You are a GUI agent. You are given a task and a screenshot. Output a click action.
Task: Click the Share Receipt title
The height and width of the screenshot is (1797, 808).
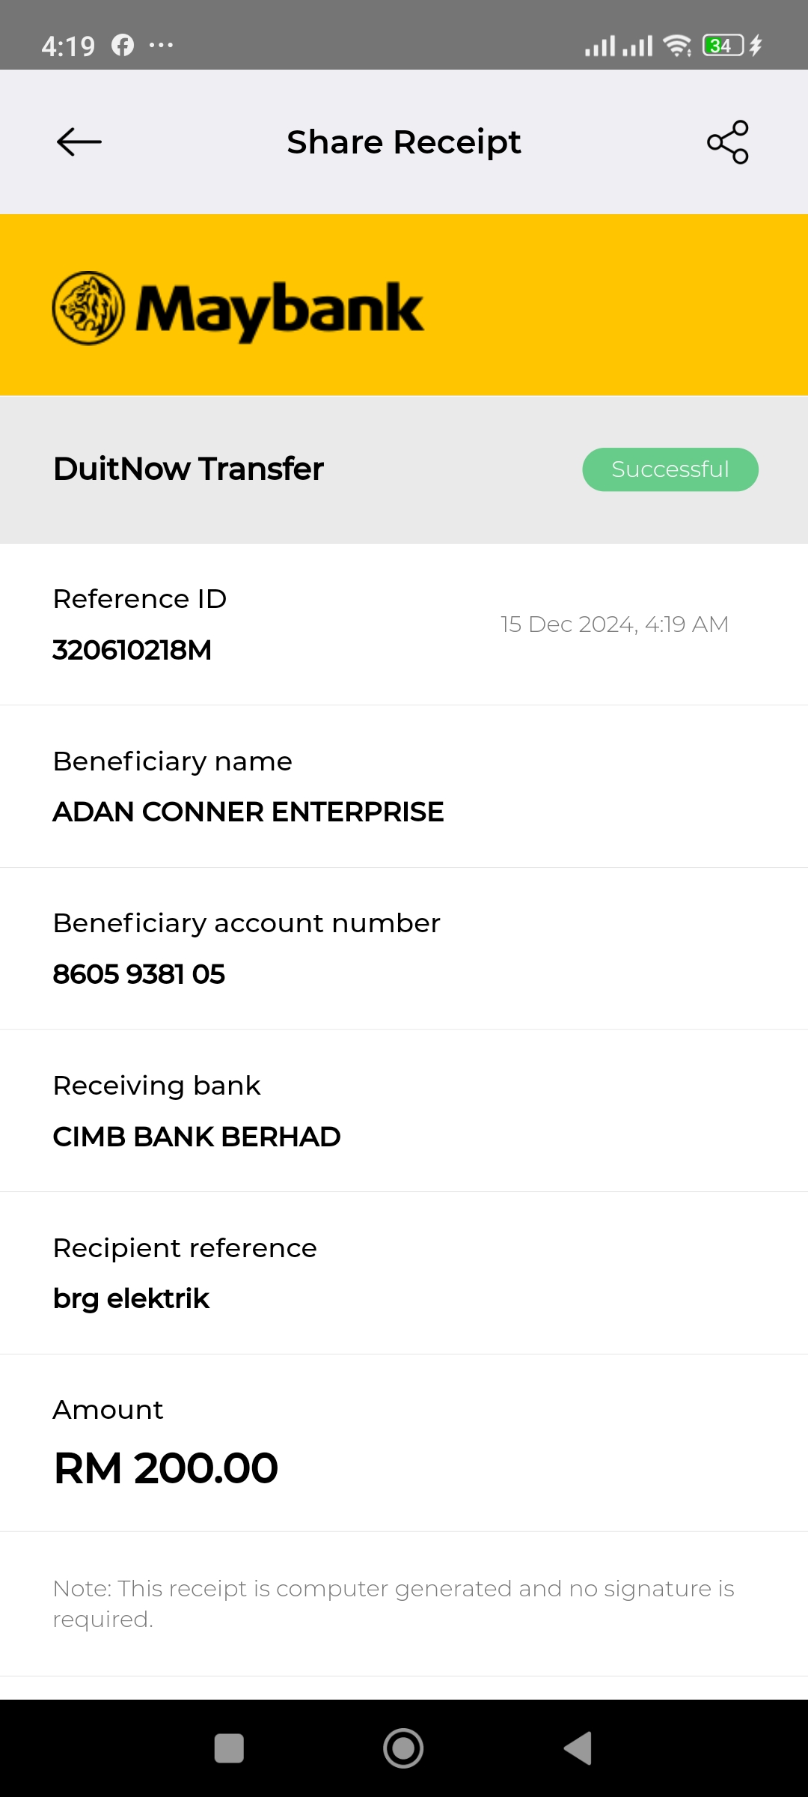(404, 142)
